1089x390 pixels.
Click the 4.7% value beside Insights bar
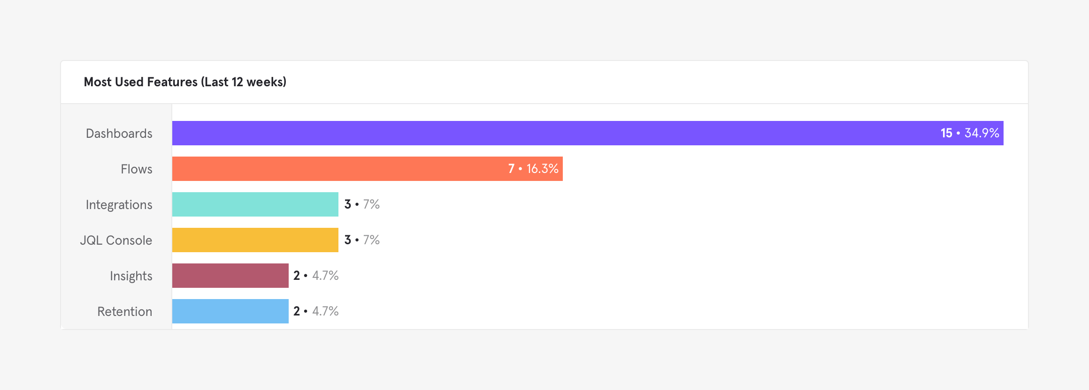325,276
